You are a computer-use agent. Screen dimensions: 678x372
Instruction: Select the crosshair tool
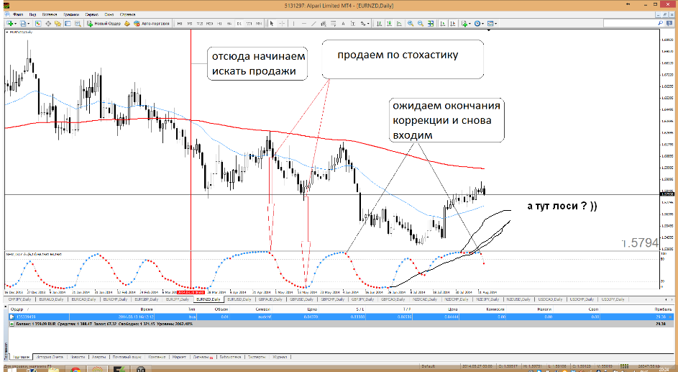coord(282,23)
